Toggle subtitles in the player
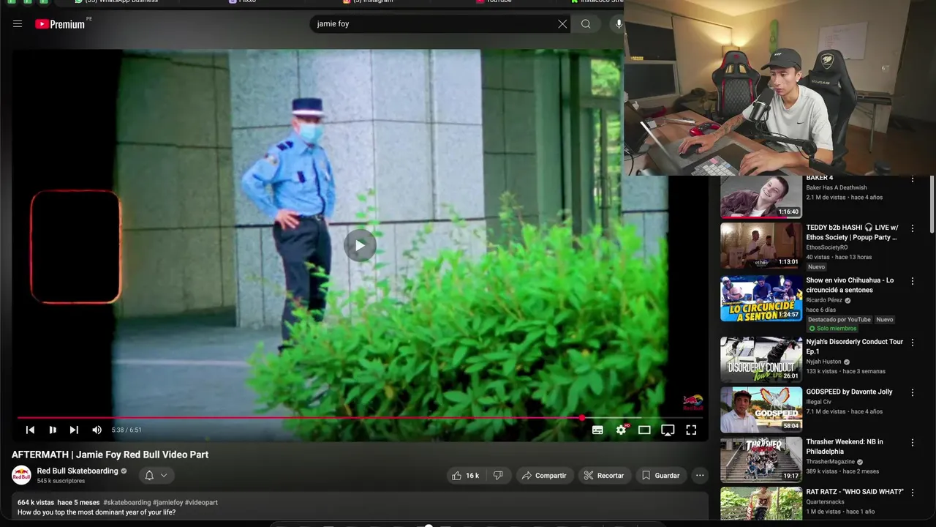The height and width of the screenshot is (527, 936). point(597,430)
